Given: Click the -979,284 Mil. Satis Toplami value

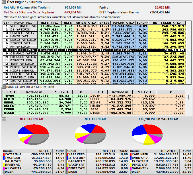Looking at the screenshot, I should 73,12.
